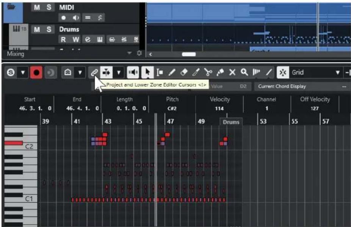Viewport: 351px width, 227px height.
Task: Enable Record in Editor red button
Action: [x=36, y=72]
